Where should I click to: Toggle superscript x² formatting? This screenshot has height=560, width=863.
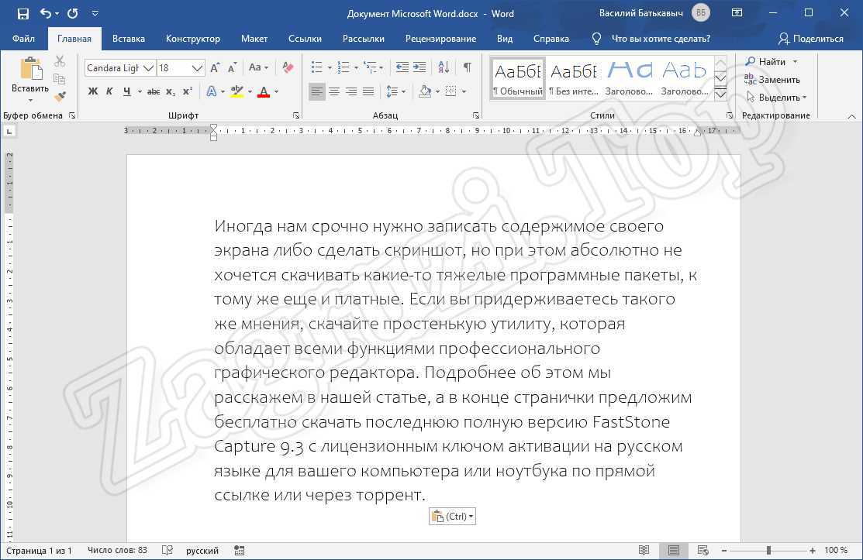(188, 91)
